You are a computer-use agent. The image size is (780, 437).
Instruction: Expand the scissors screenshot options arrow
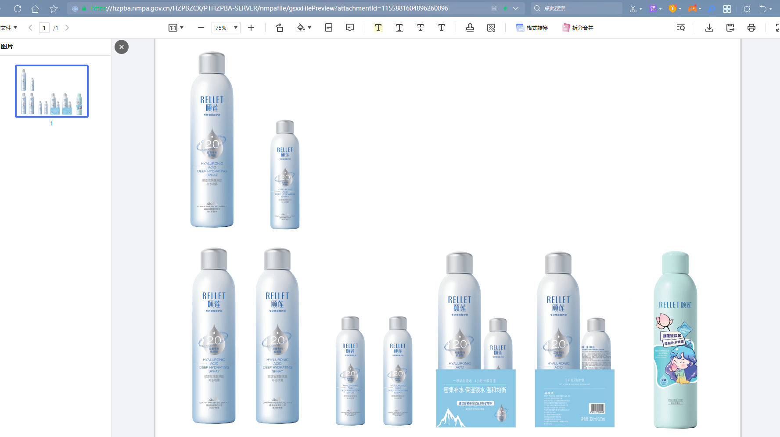(640, 9)
